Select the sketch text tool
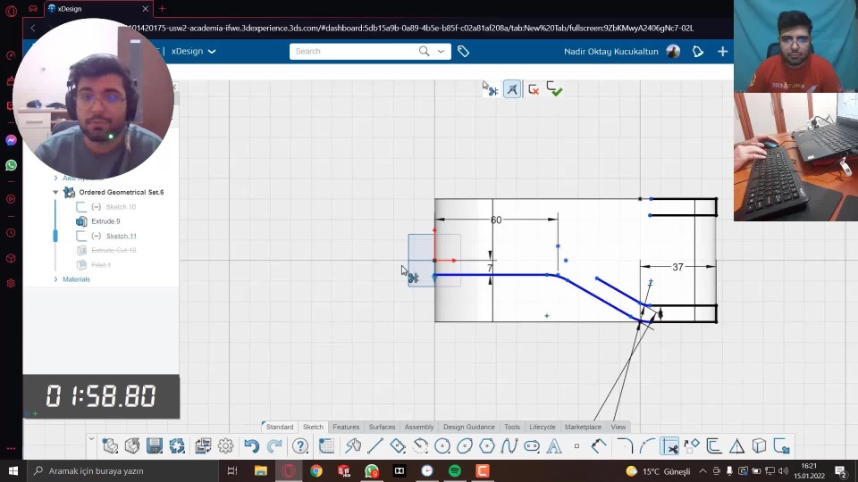 [554, 446]
